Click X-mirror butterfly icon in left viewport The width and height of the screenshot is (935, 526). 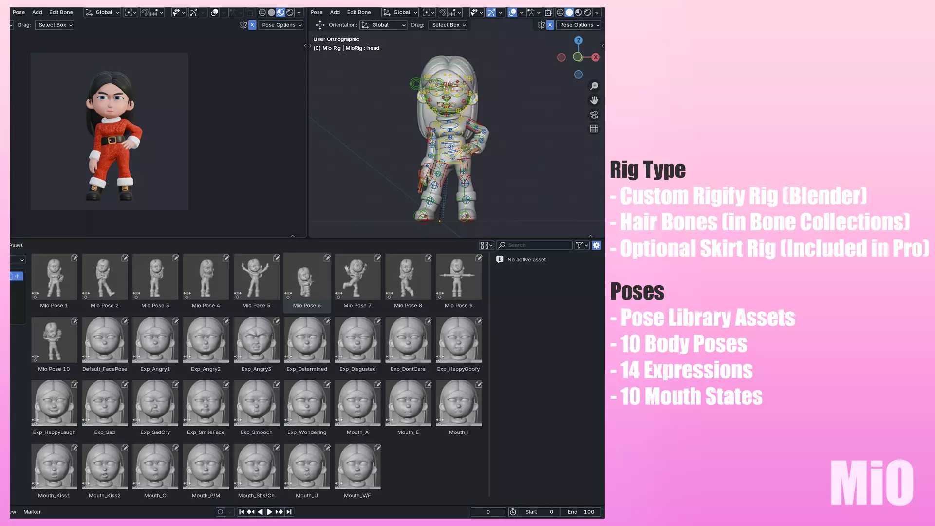point(243,25)
